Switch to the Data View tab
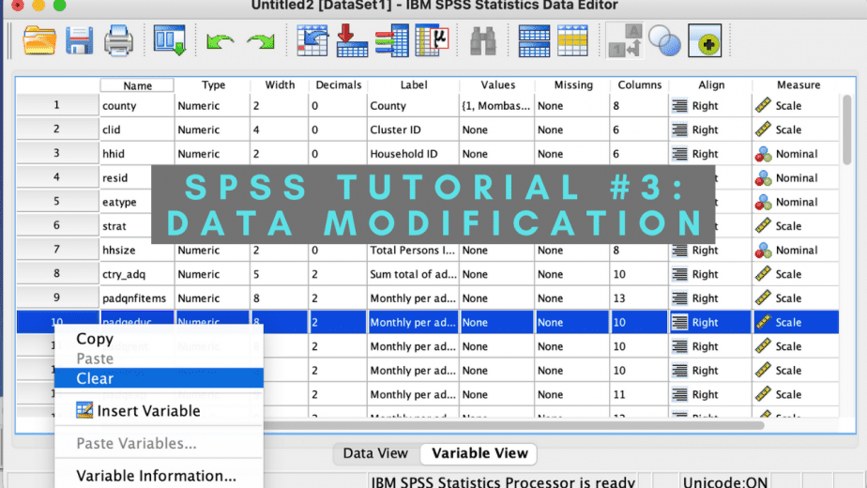The width and height of the screenshot is (867, 488). 375,453
